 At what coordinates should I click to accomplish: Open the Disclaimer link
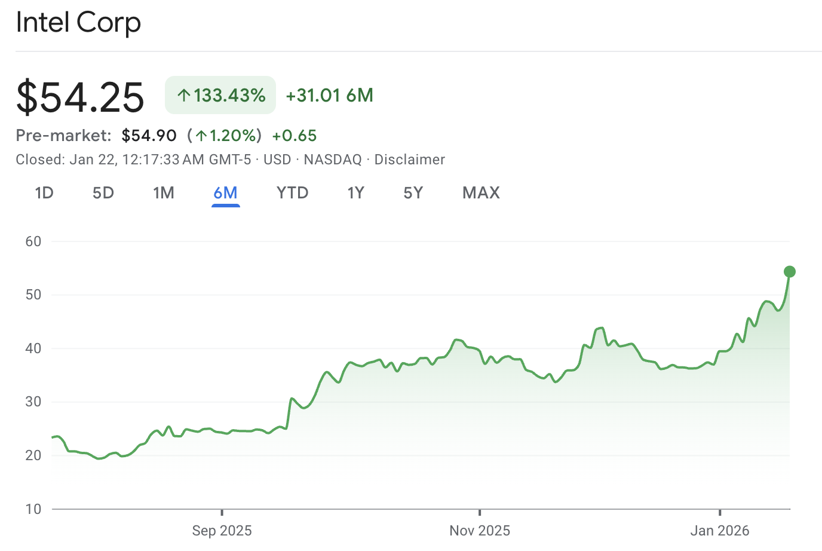[410, 160]
